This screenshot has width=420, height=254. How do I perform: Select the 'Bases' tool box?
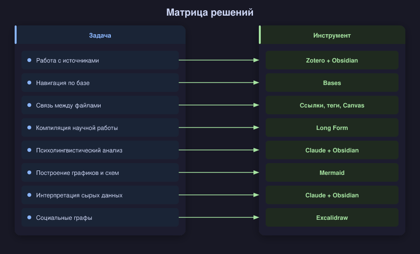click(x=332, y=83)
